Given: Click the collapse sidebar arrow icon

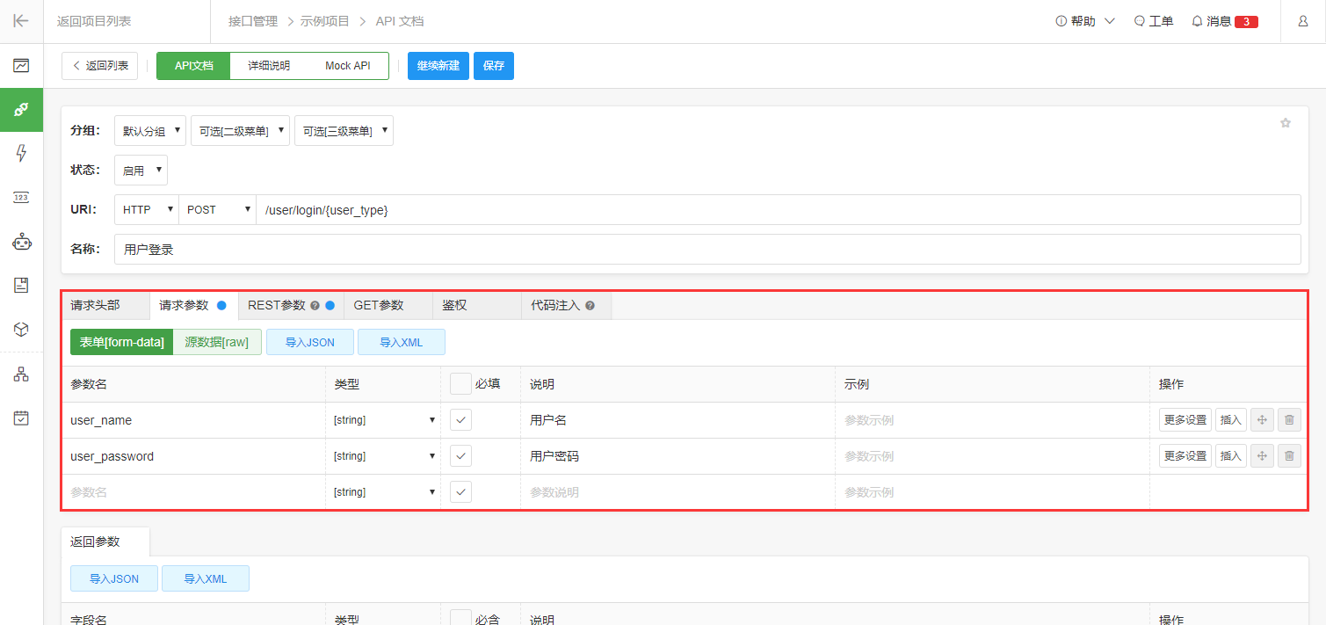Looking at the screenshot, I should coord(21,21).
